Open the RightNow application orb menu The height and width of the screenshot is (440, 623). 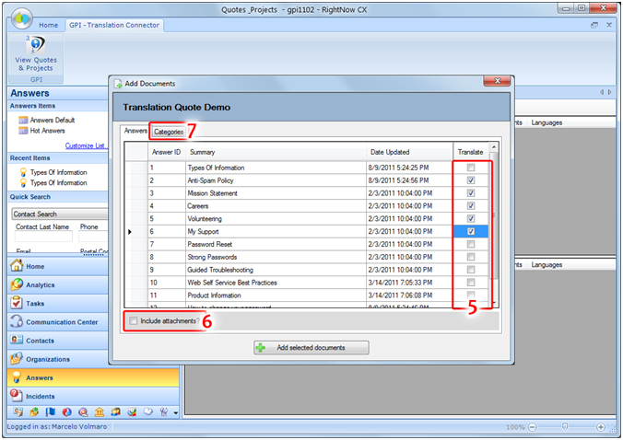point(18,16)
